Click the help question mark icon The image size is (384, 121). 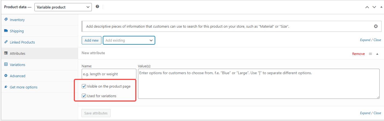(x=97, y=7)
